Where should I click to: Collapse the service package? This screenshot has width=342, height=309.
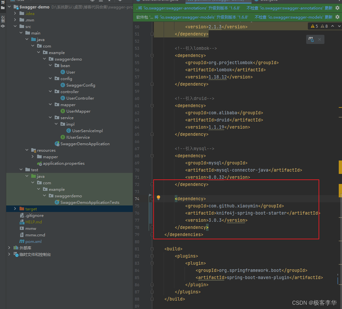[50, 118]
